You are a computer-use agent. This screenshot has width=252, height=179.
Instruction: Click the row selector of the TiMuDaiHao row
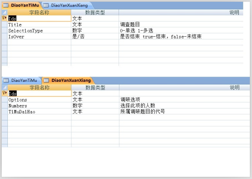point(5,112)
